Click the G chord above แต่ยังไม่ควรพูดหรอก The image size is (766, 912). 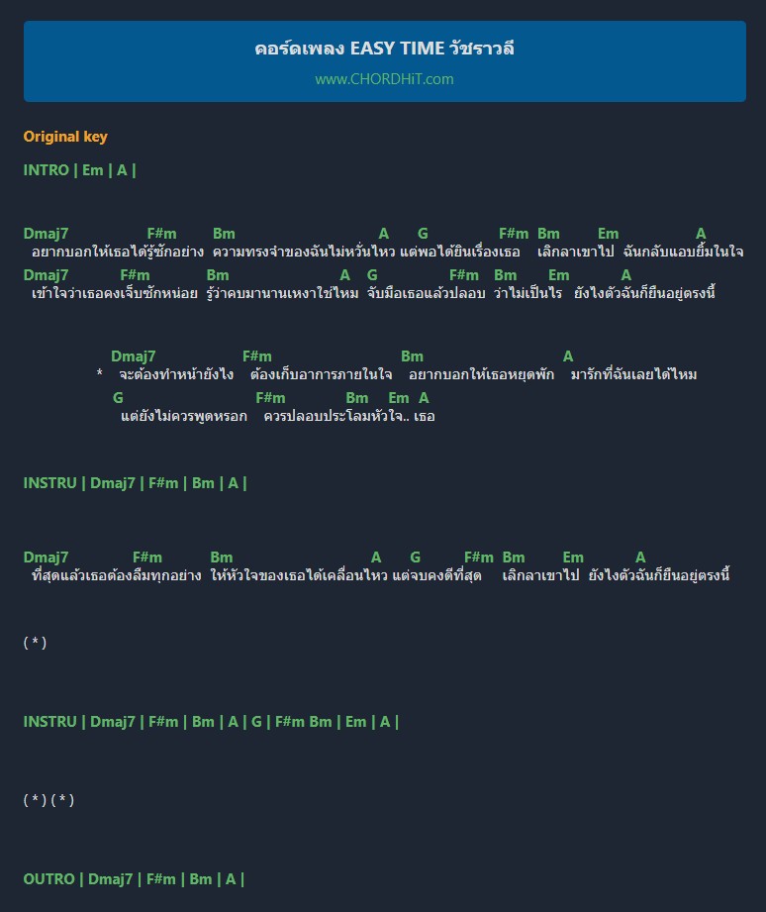pos(118,398)
